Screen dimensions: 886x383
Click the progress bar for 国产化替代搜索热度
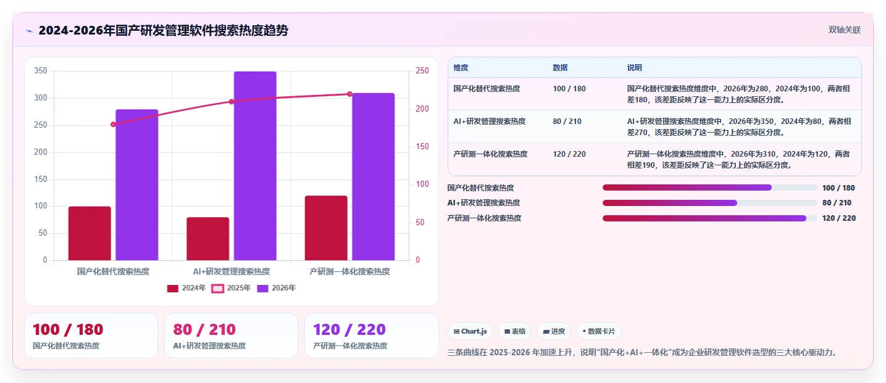pos(710,187)
